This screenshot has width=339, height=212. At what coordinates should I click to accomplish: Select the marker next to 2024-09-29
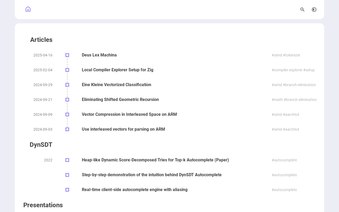[67, 85]
